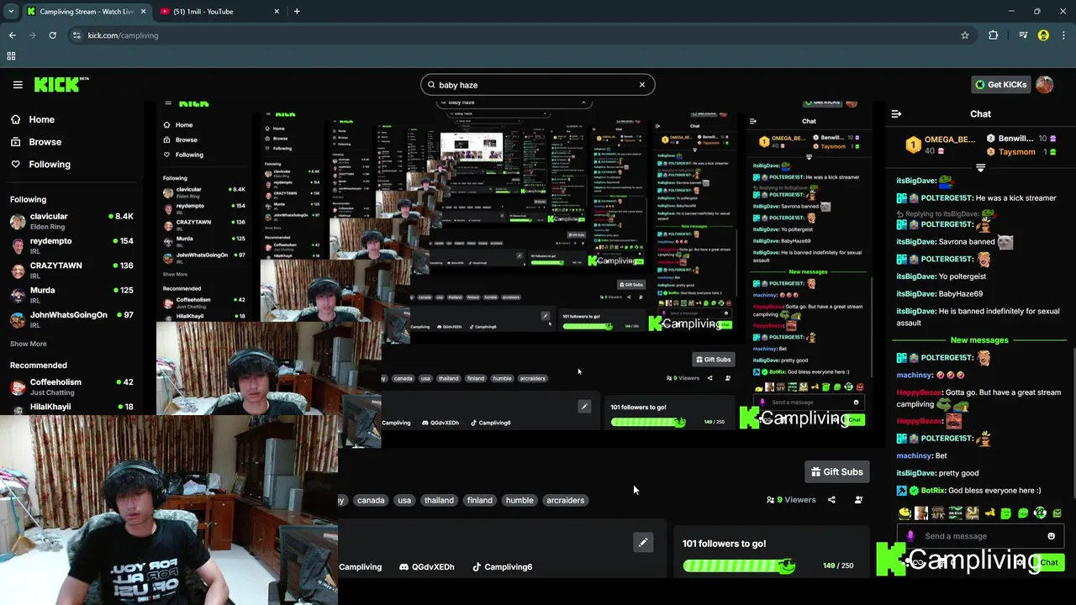
Task: Select the 'finland' tag
Action: tap(480, 500)
